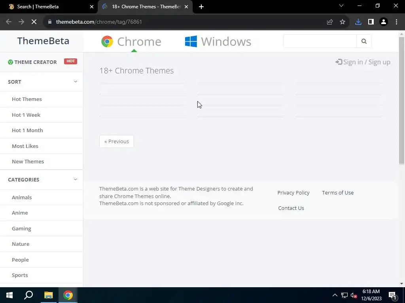Image resolution: width=405 pixels, height=303 pixels.
Task: Collapse the CATEGORIES section
Action: coord(76,180)
